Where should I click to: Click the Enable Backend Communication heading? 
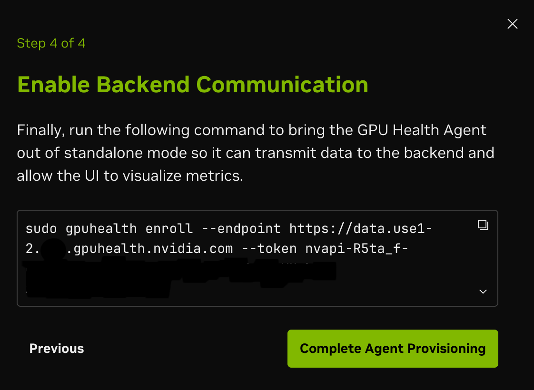point(192,85)
